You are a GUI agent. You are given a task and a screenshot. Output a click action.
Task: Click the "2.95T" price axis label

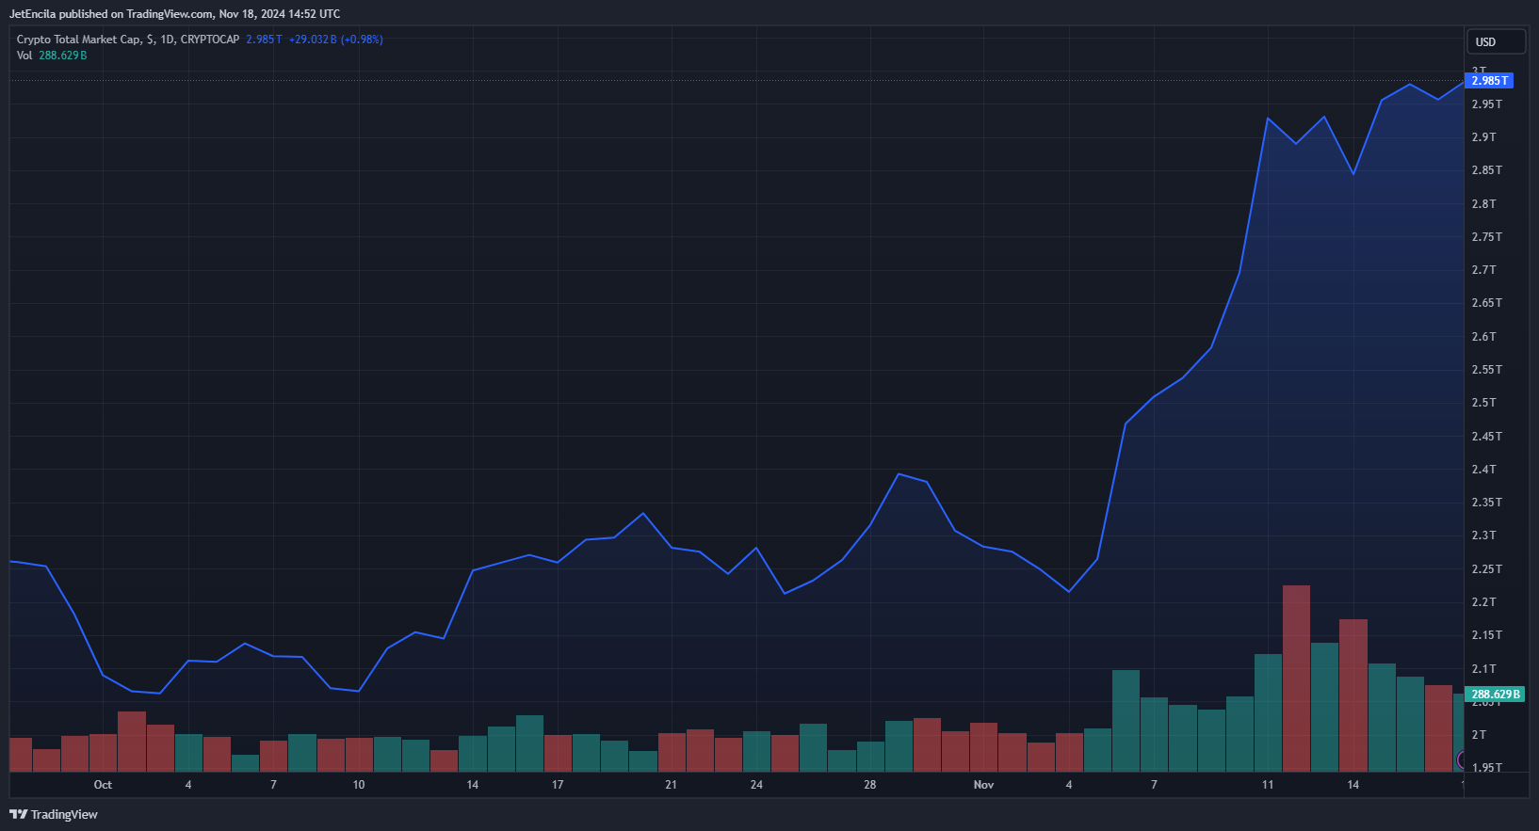point(1487,104)
